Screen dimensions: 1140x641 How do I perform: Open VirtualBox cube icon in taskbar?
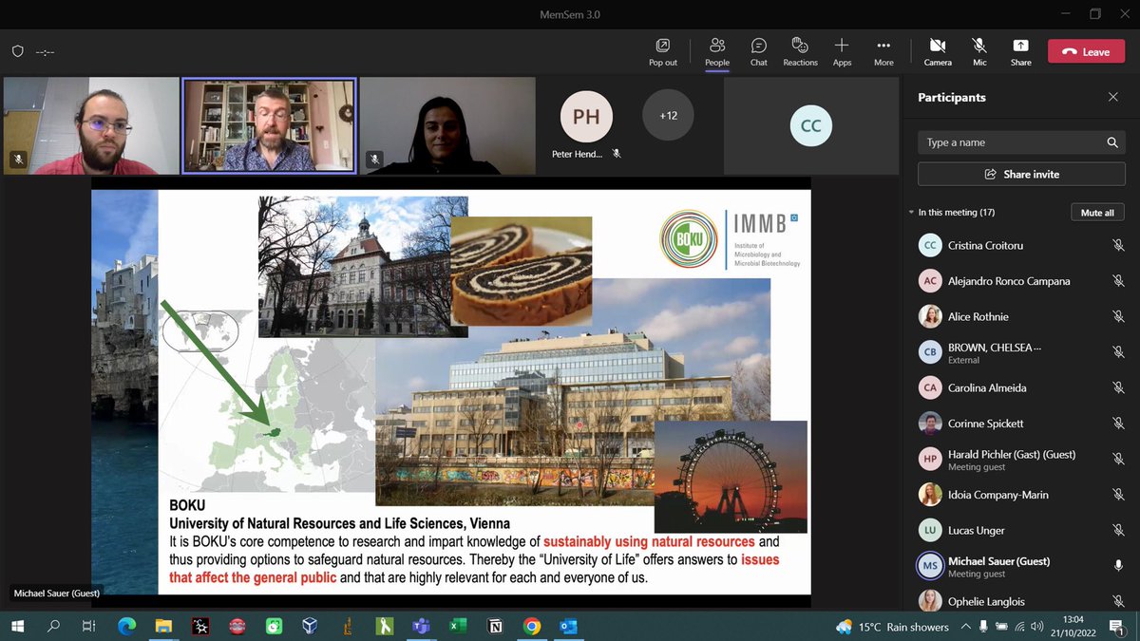click(x=311, y=626)
